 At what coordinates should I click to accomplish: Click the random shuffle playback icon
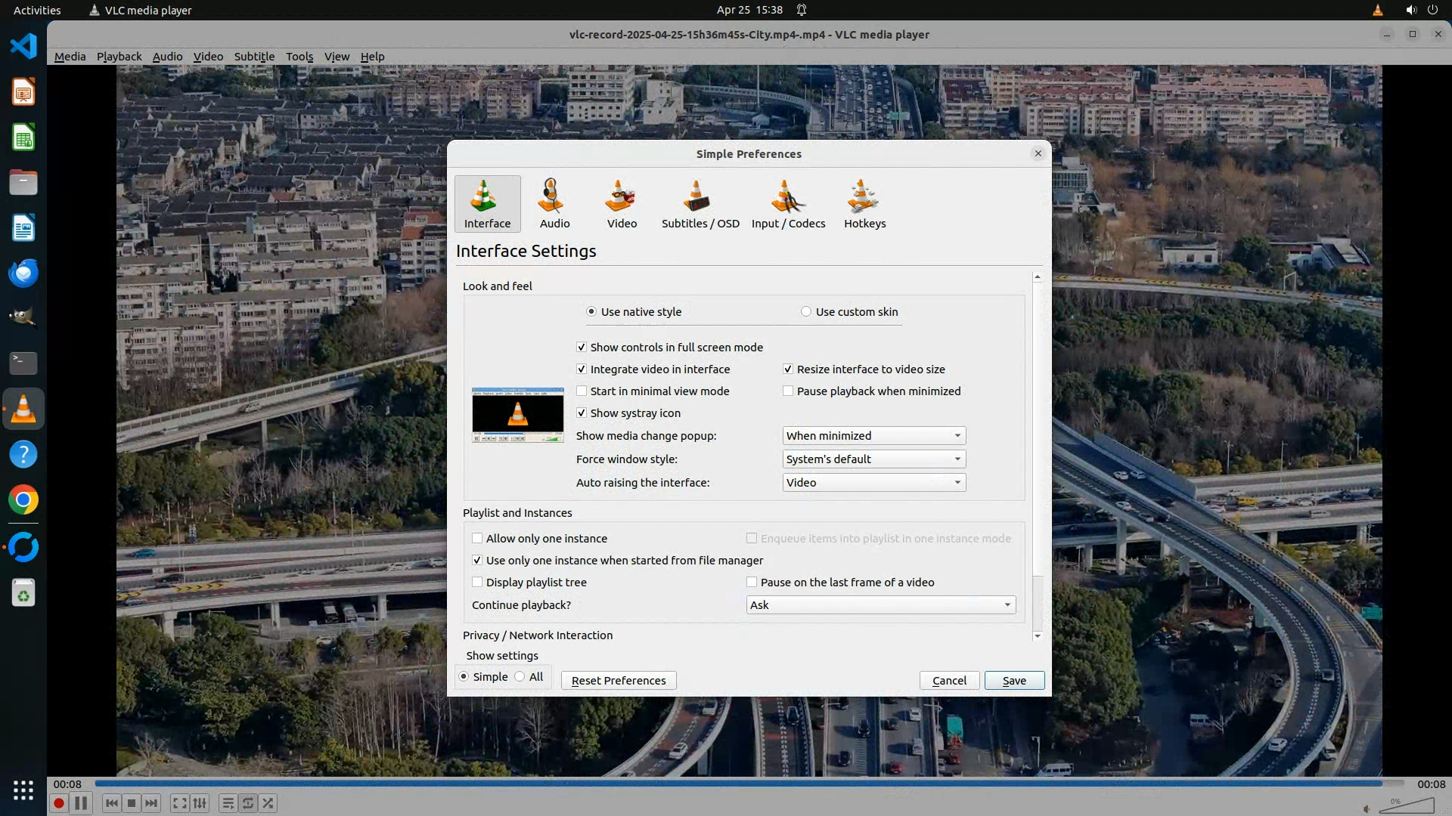click(x=268, y=803)
